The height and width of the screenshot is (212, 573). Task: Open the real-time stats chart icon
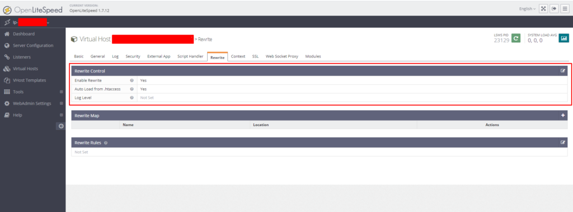coord(563,38)
